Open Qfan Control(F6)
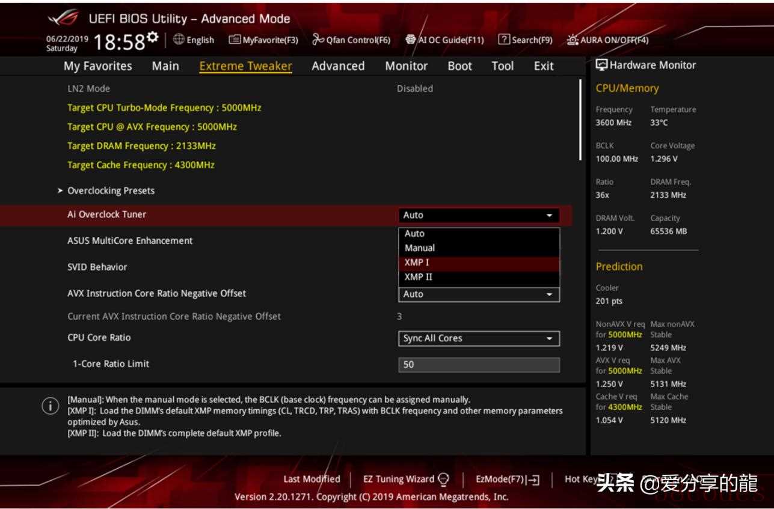Viewport: 774px width, 509px height. 351,40
